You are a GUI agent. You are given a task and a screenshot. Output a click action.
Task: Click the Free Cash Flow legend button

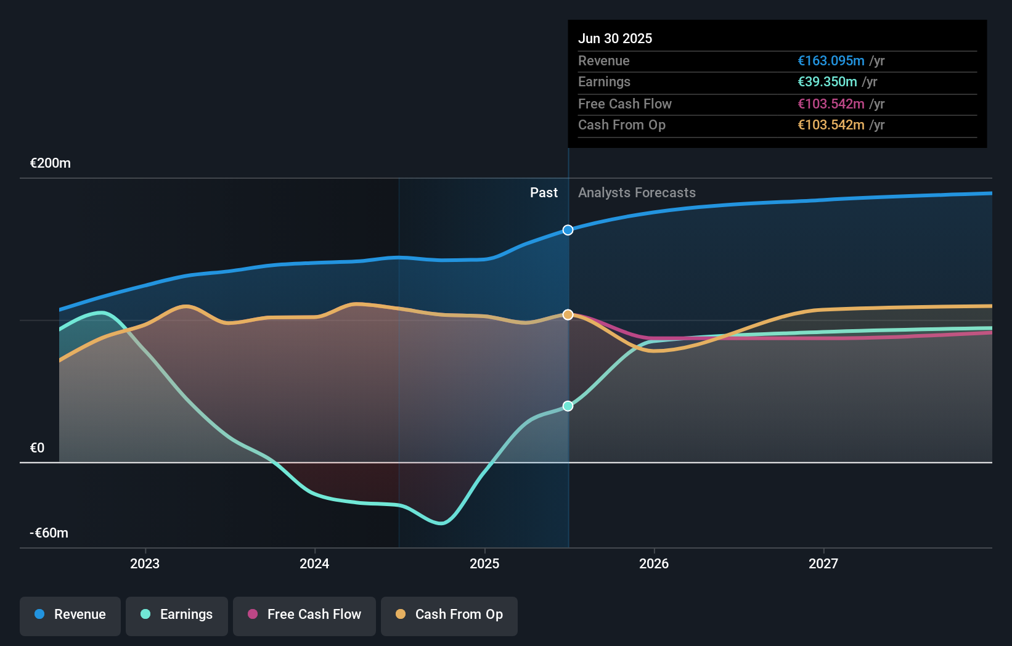[304, 615]
